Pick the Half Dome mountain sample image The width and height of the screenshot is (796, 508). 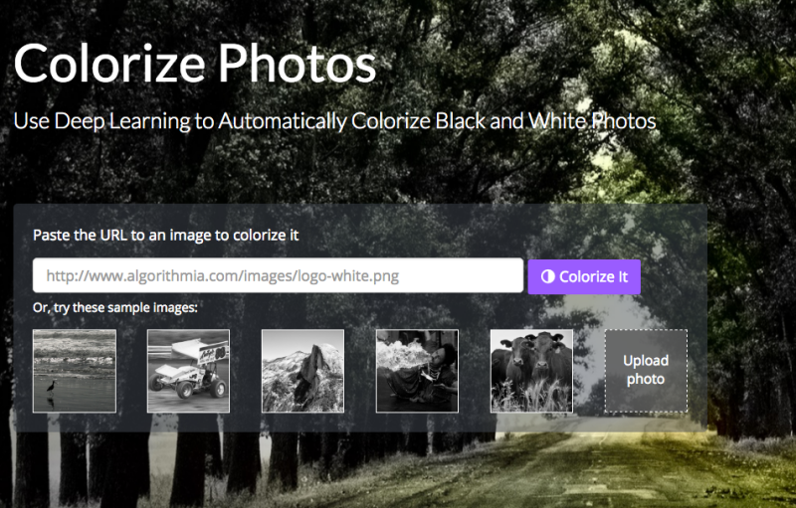(x=302, y=371)
